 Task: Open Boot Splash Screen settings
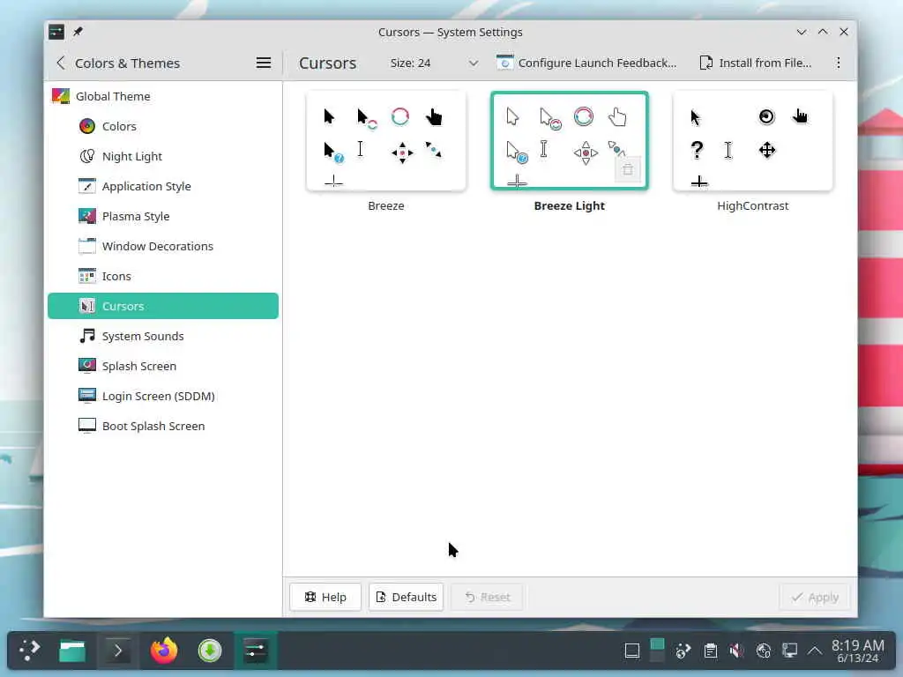[x=163, y=426]
